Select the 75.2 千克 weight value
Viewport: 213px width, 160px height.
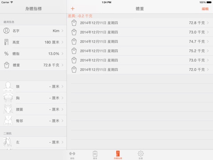(x=197, y=51)
